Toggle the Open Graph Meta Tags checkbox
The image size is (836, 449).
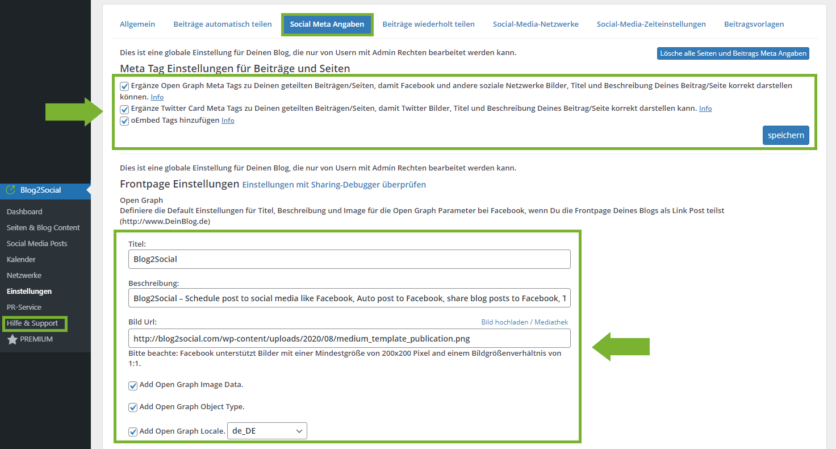point(124,86)
